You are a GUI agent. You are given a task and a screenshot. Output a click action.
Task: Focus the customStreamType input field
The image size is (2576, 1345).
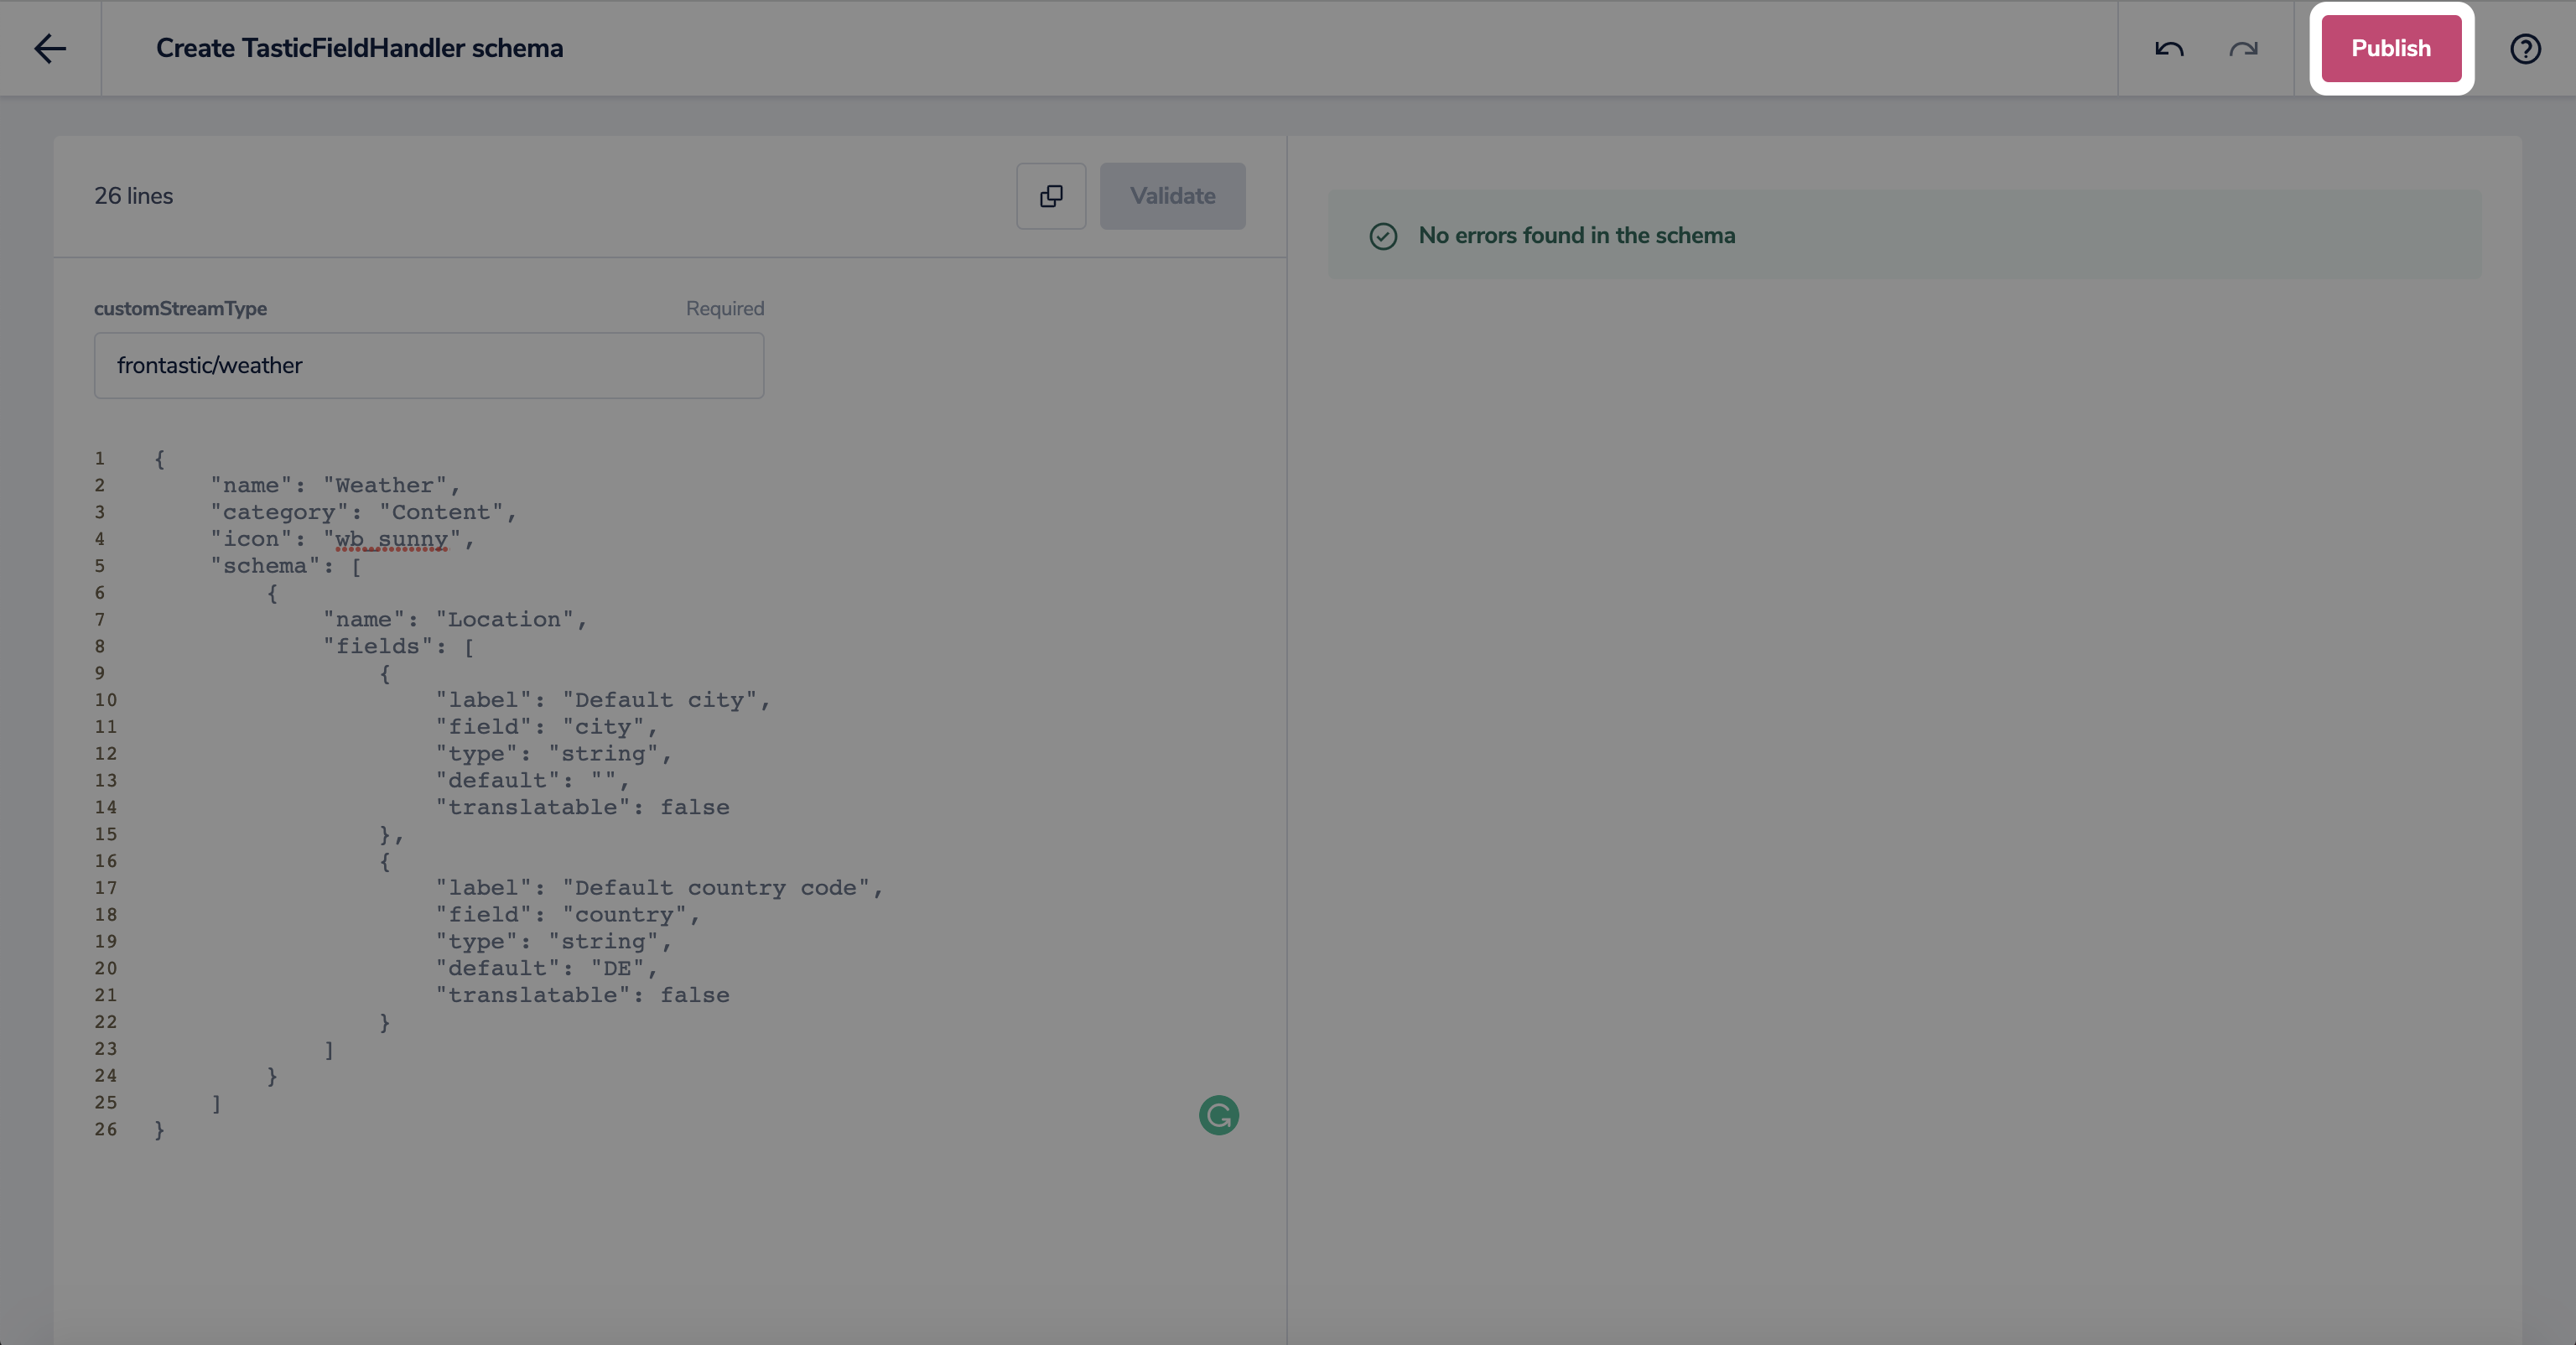tap(428, 365)
